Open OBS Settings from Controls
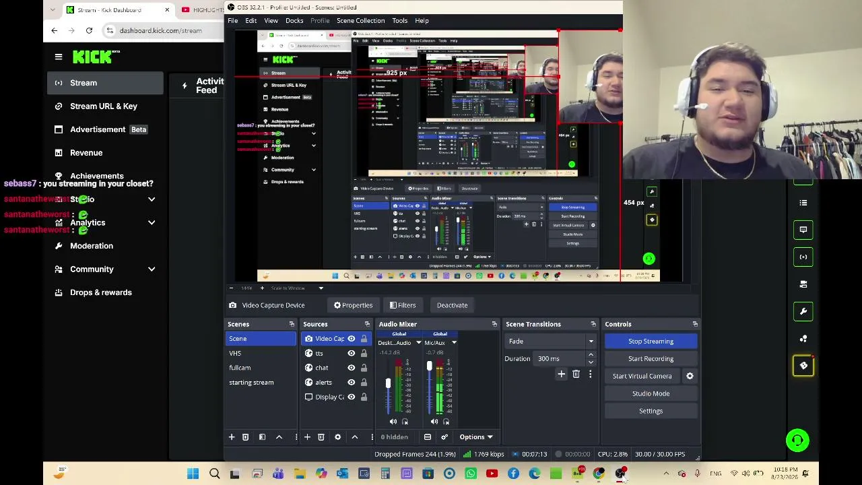This screenshot has height=485, width=862. pyautogui.click(x=651, y=411)
